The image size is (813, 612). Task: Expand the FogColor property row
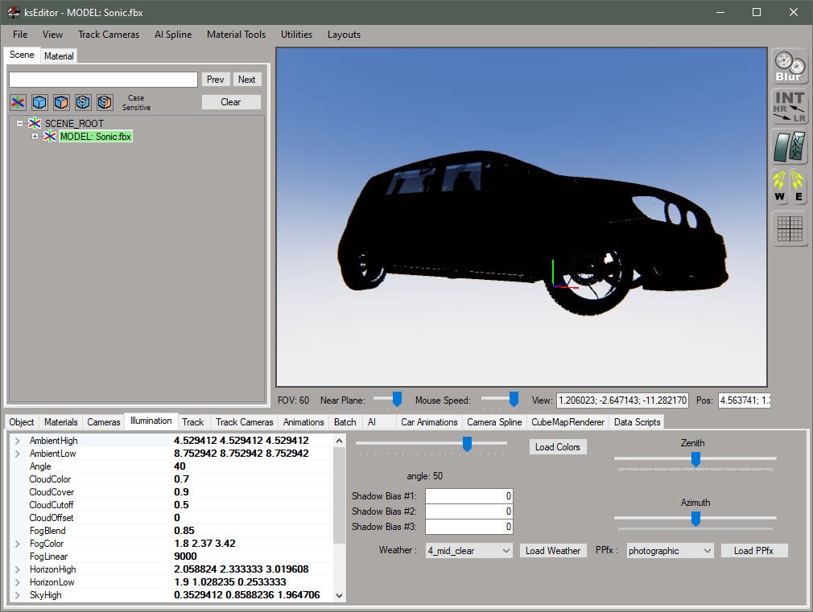(17, 544)
